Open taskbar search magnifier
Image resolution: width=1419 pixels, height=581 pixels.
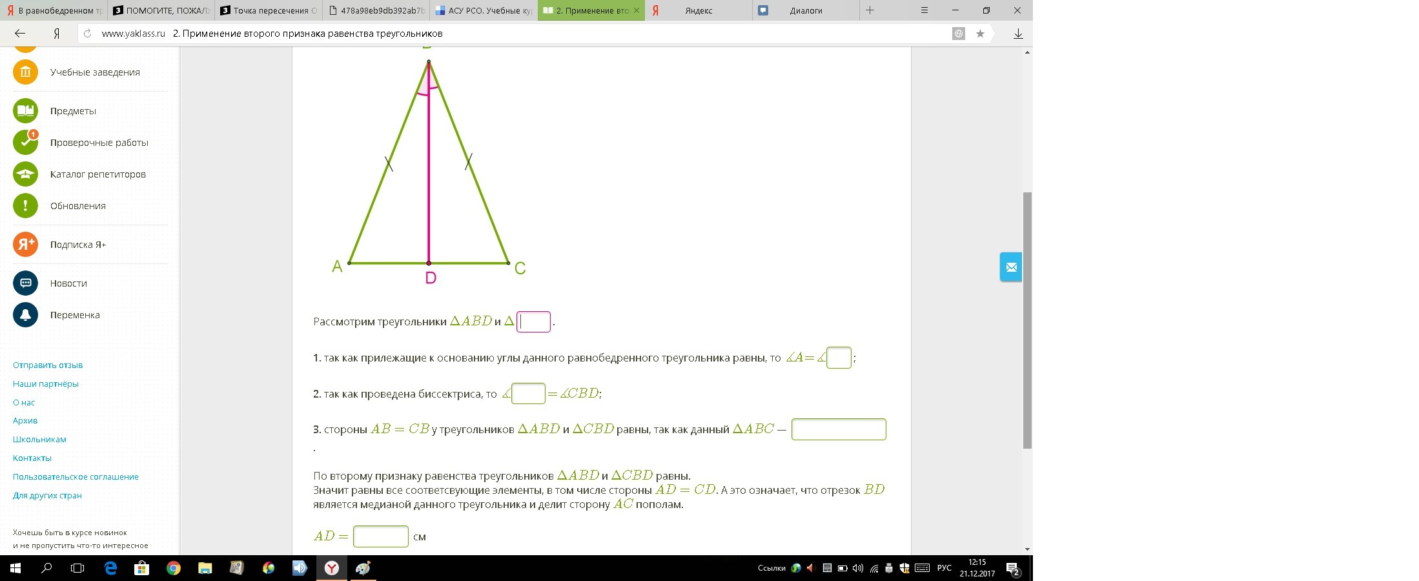pos(46,568)
